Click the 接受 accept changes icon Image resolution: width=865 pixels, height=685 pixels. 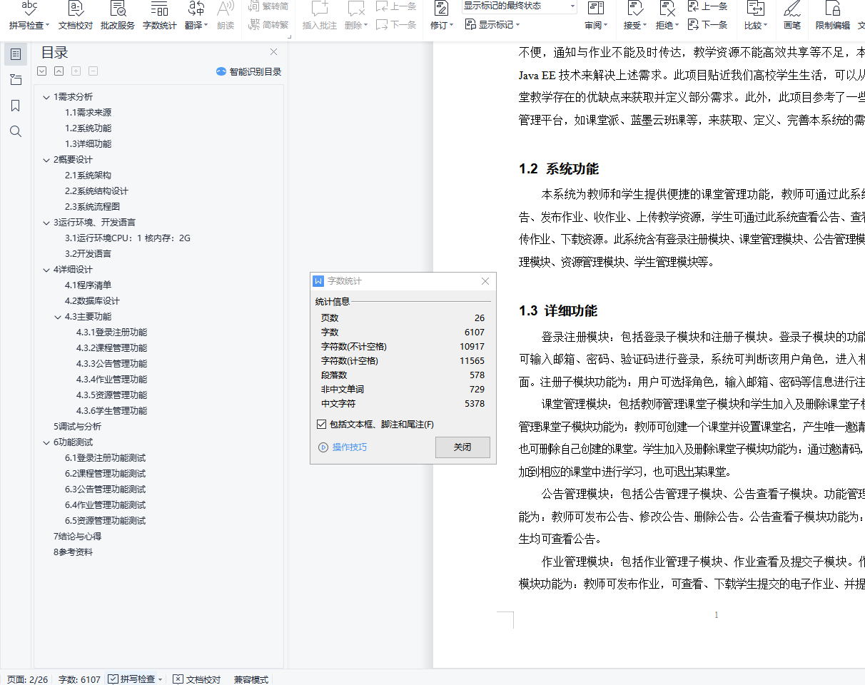634,9
